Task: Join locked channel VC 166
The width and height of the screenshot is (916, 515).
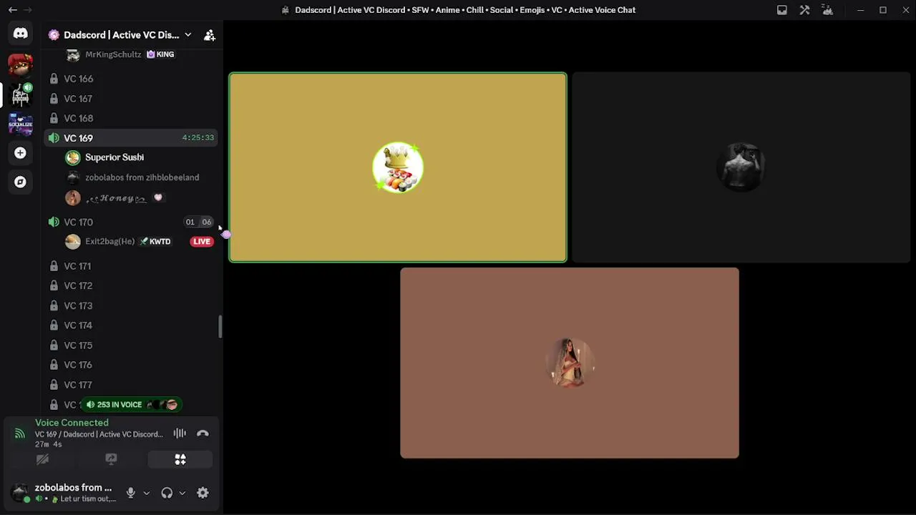Action: [132, 79]
